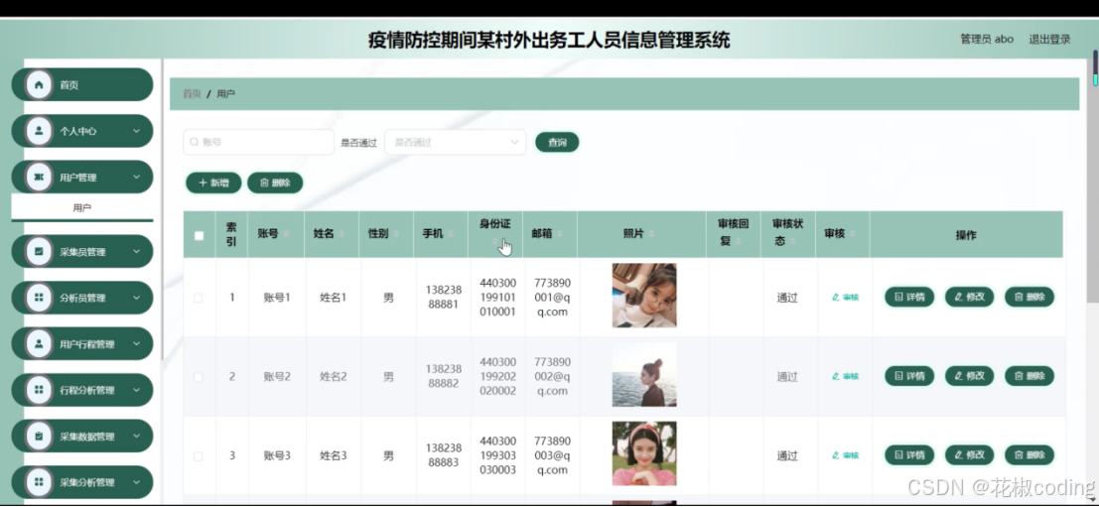Click the sort icon on 账号 column
This screenshot has width=1099, height=507.
(286, 234)
